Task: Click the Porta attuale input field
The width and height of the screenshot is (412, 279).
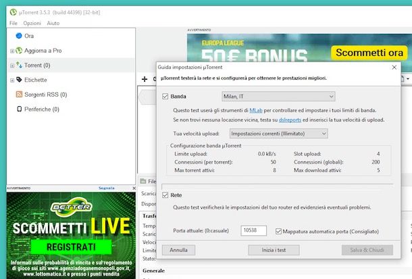Action: coord(253,230)
